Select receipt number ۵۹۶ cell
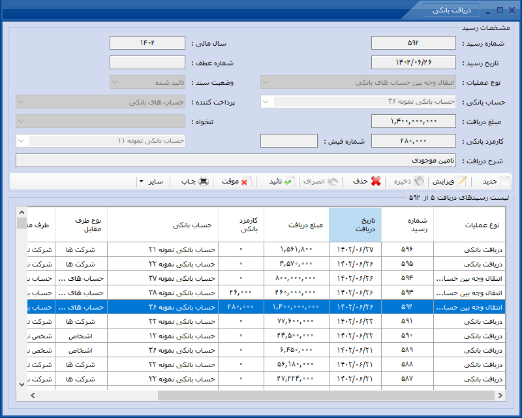Screen dimensions: 522x418 click(407, 249)
